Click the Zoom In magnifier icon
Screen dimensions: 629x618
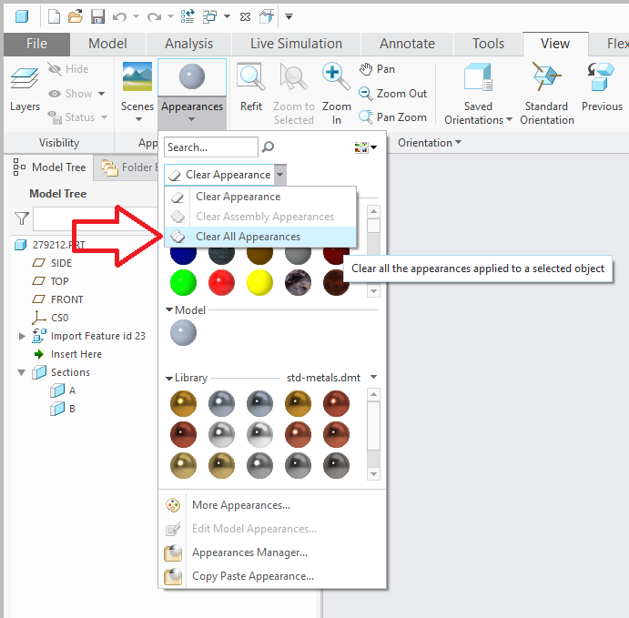click(x=336, y=76)
